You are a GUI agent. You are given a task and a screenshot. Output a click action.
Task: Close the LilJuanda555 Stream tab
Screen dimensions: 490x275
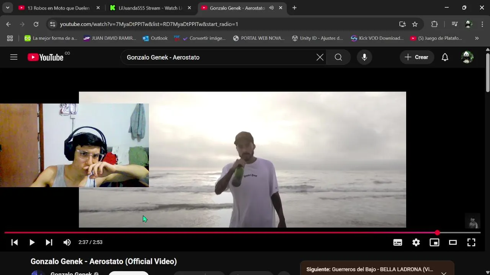pyautogui.click(x=189, y=8)
